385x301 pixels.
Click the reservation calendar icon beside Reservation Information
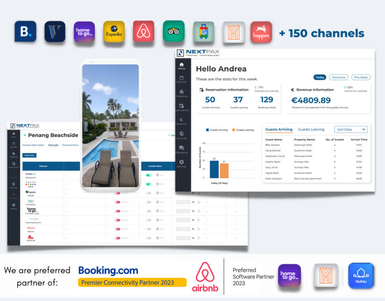[202, 90]
